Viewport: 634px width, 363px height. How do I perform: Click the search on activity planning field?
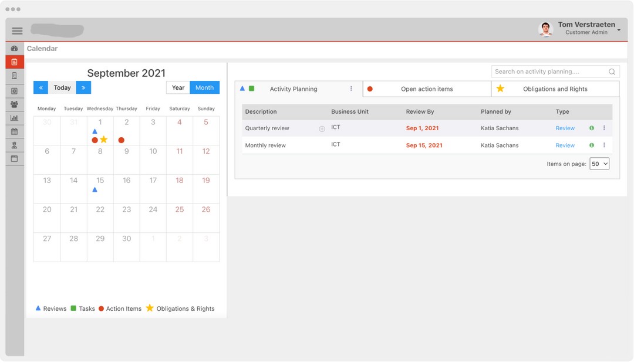point(549,72)
